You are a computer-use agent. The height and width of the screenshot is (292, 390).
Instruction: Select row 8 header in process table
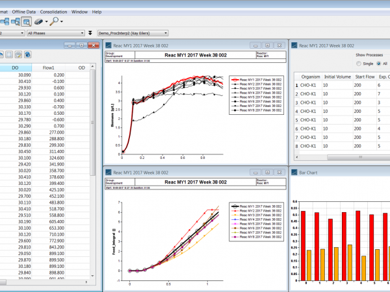point(296,146)
